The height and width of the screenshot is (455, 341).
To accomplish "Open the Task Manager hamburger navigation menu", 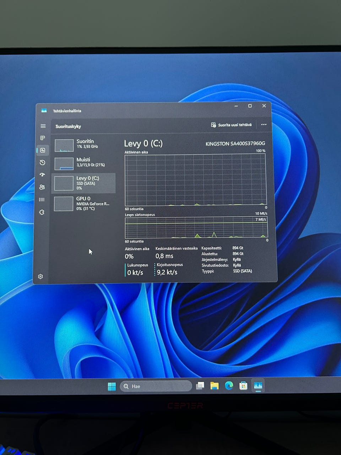I will pyautogui.click(x=43, y=126).
